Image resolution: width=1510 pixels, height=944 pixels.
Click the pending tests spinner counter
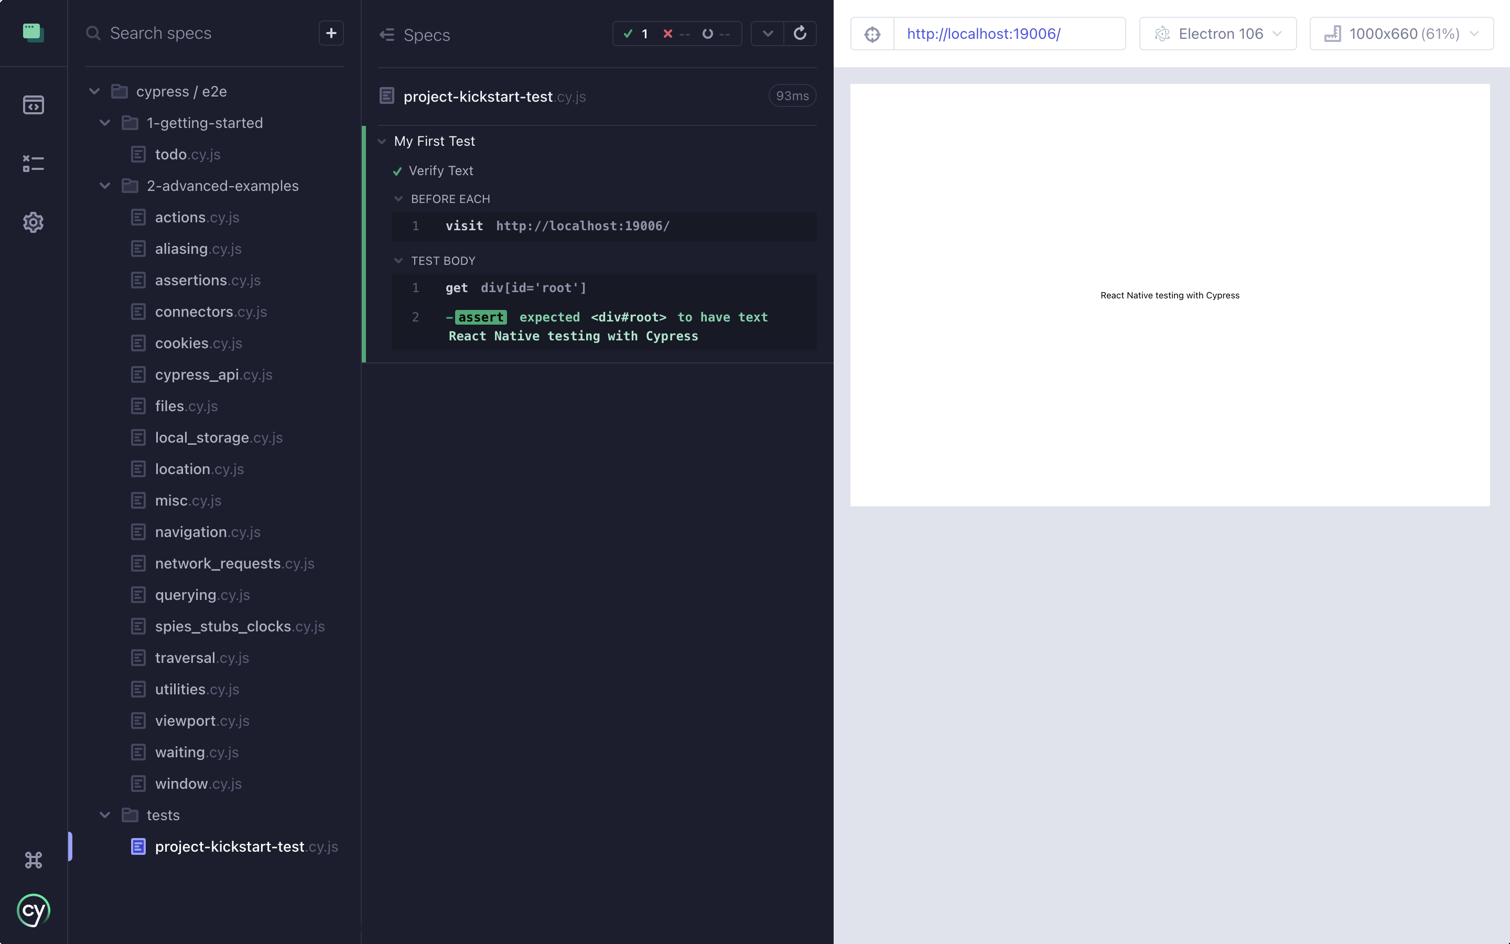coord(716,34)
